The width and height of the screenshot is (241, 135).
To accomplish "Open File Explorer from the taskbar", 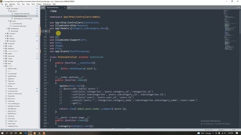I will coord(21,133).
